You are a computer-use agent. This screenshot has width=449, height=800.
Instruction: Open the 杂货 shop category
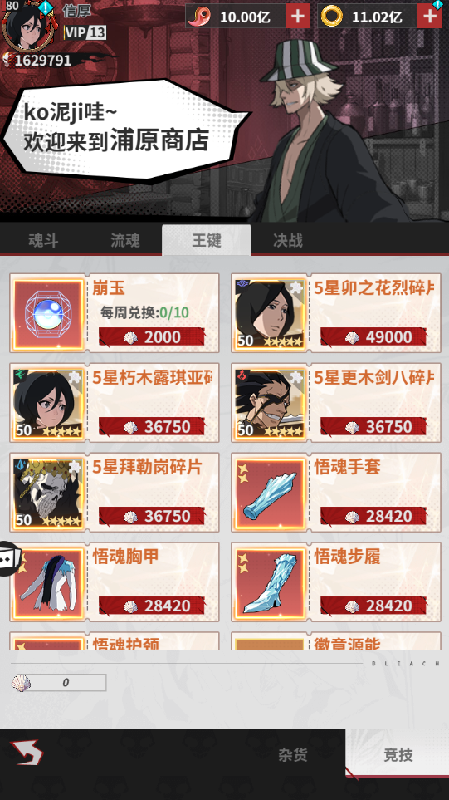click(292, 754)
